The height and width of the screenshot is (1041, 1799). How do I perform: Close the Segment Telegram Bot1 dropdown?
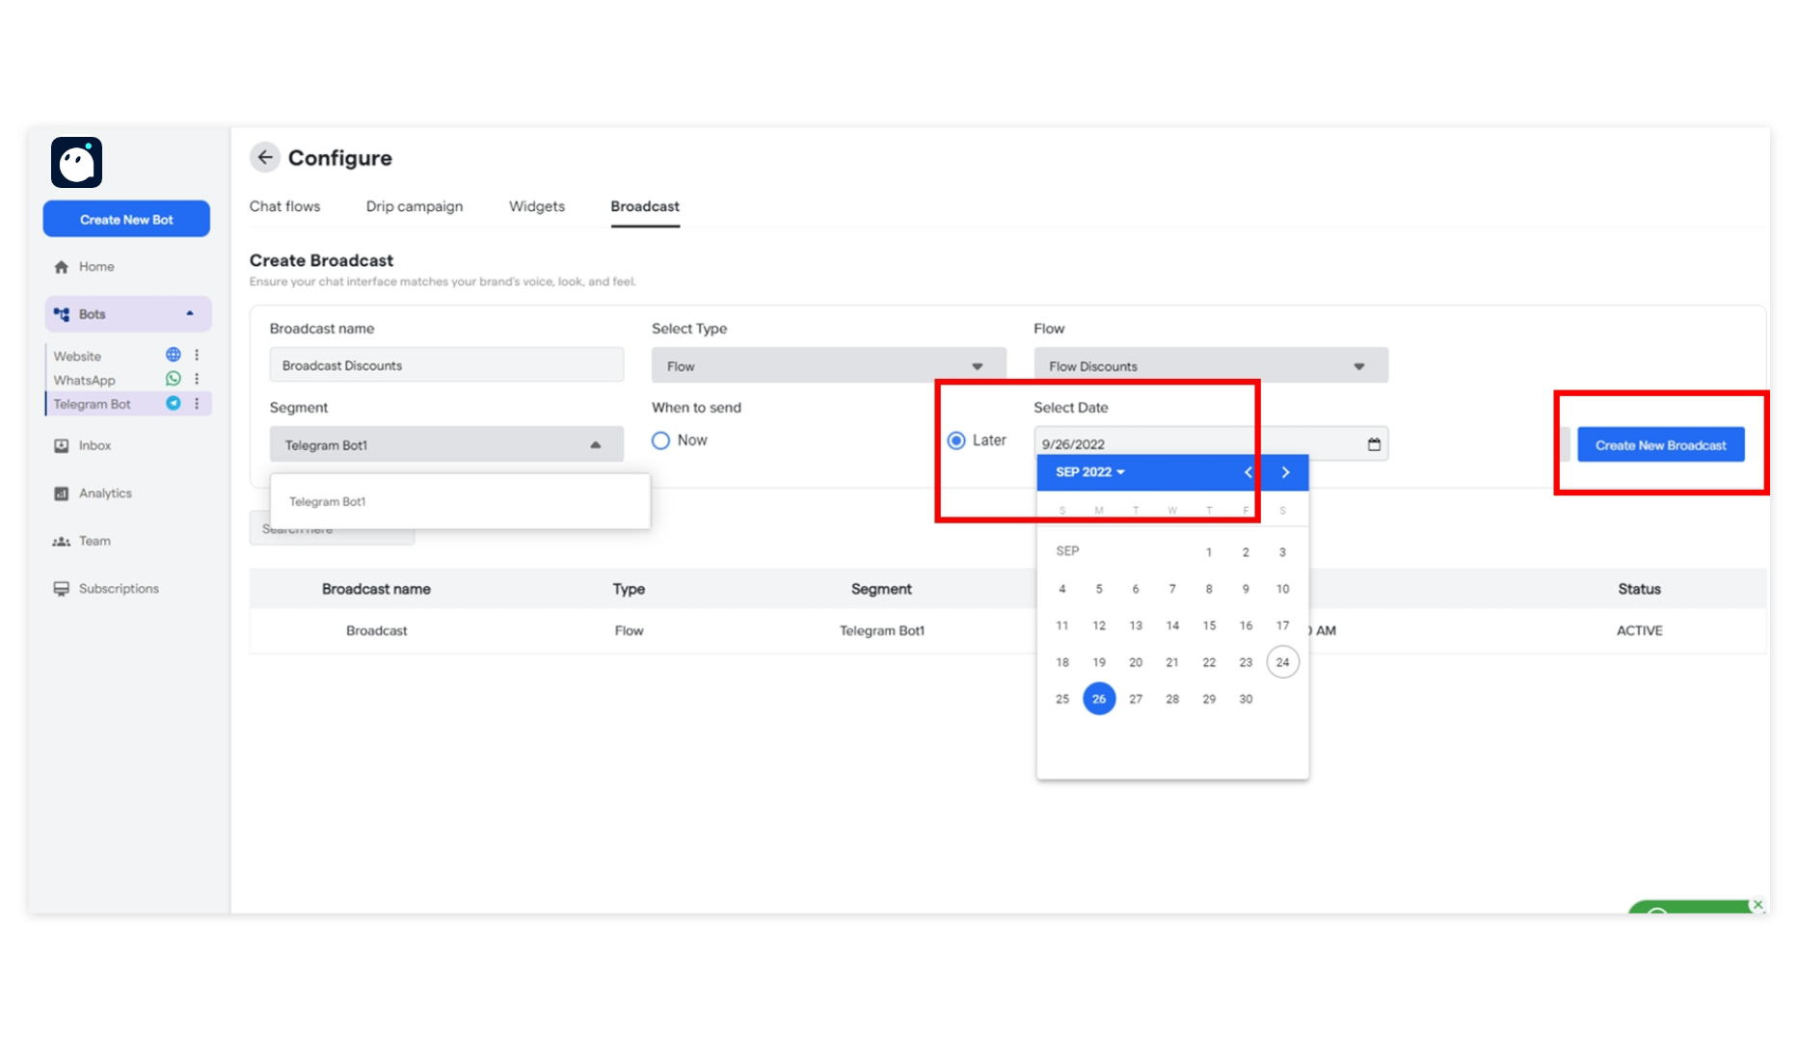pos(446,444)
